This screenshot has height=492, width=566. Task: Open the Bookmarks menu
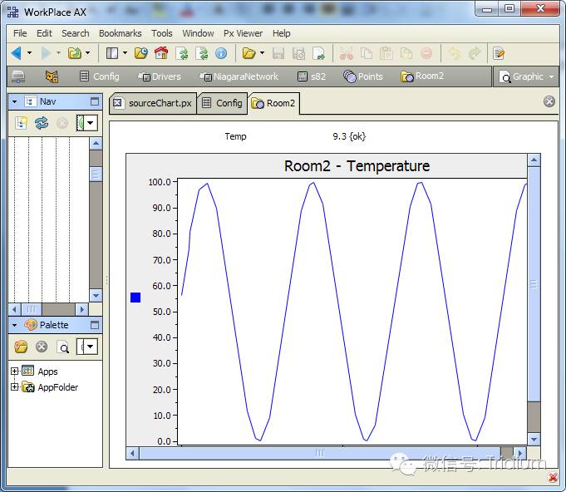pyautogui.click(x=121, y=33)
